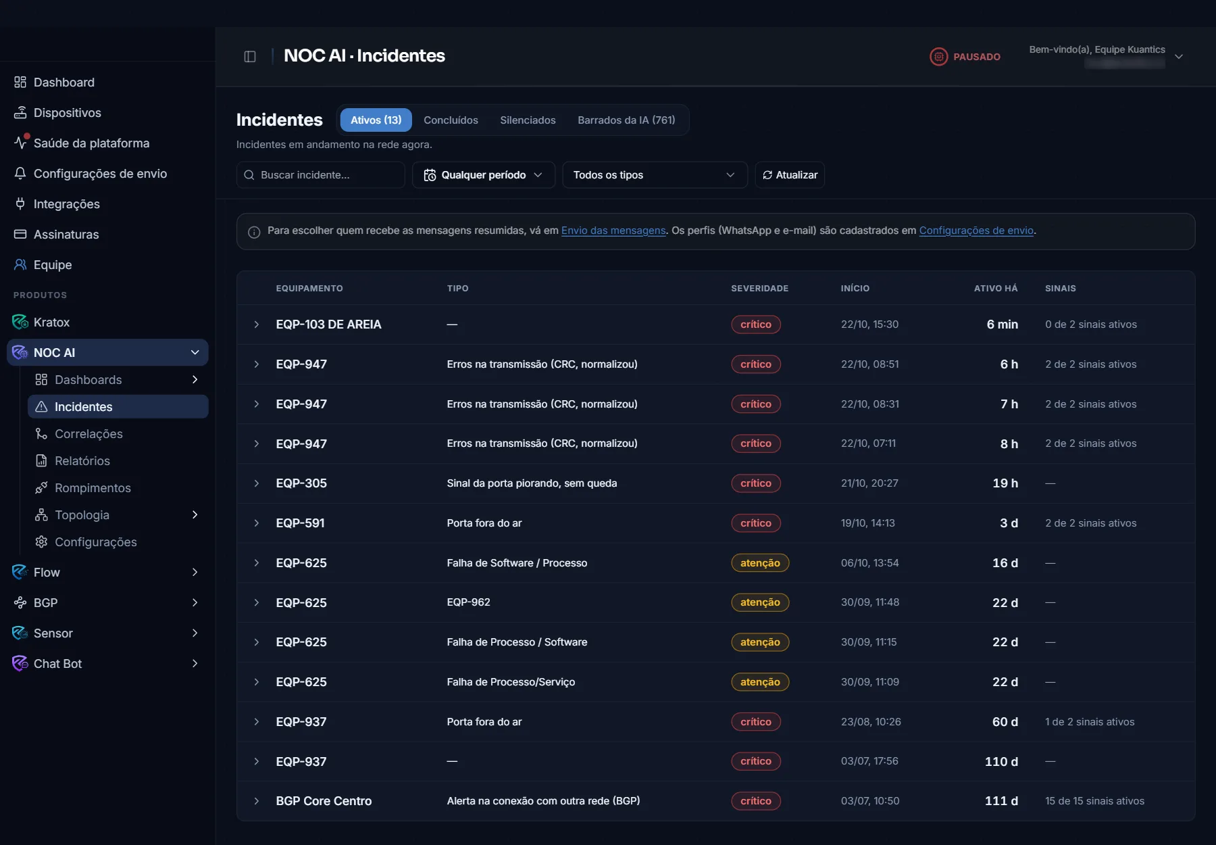This screenshot has height=845, width=1216.
Task: Open Assinaturas card icon
Action: click(20, 235)
